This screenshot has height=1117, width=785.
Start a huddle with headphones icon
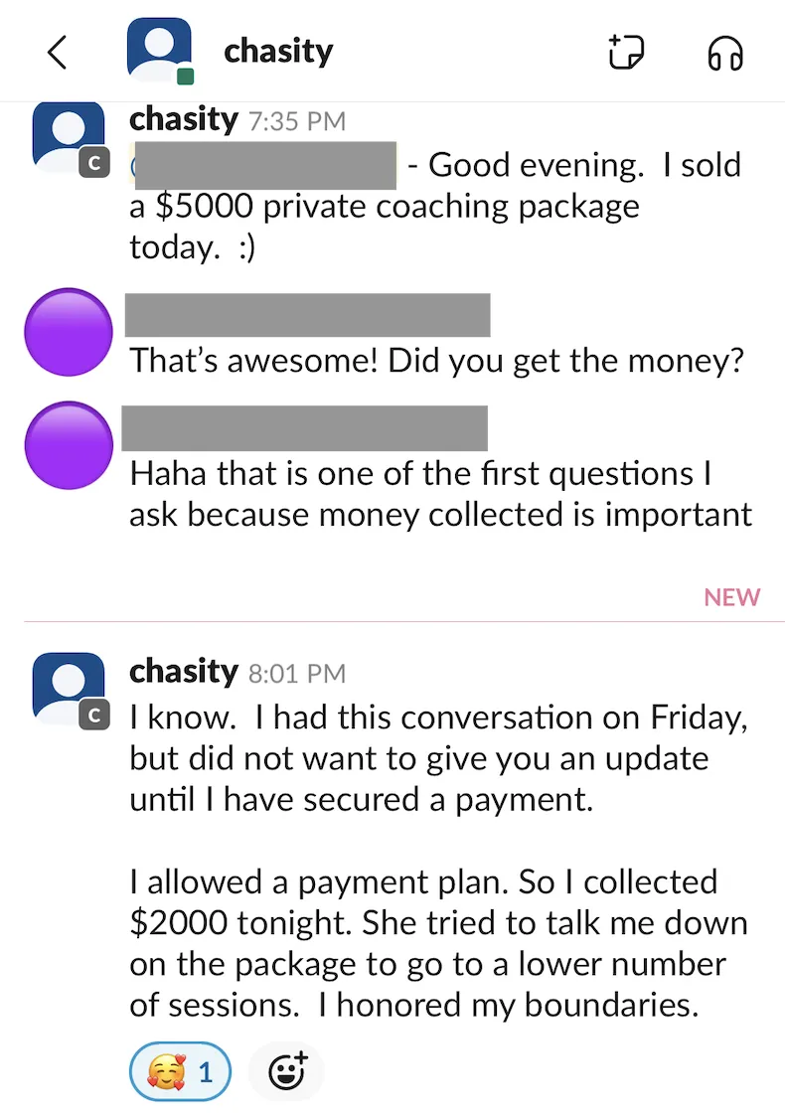click(725, 54)
